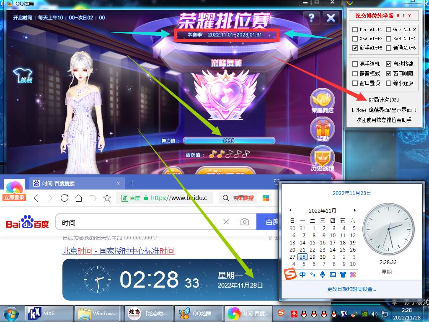This screenshot has height=322, width=429.
Task: Click the 对局计次[92] text
Action: tap(384, 100)
